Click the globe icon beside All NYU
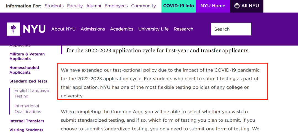 coord(237,6)
